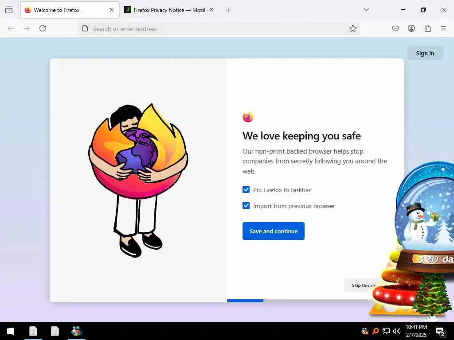Open colorful people app on taskbar

76,331
